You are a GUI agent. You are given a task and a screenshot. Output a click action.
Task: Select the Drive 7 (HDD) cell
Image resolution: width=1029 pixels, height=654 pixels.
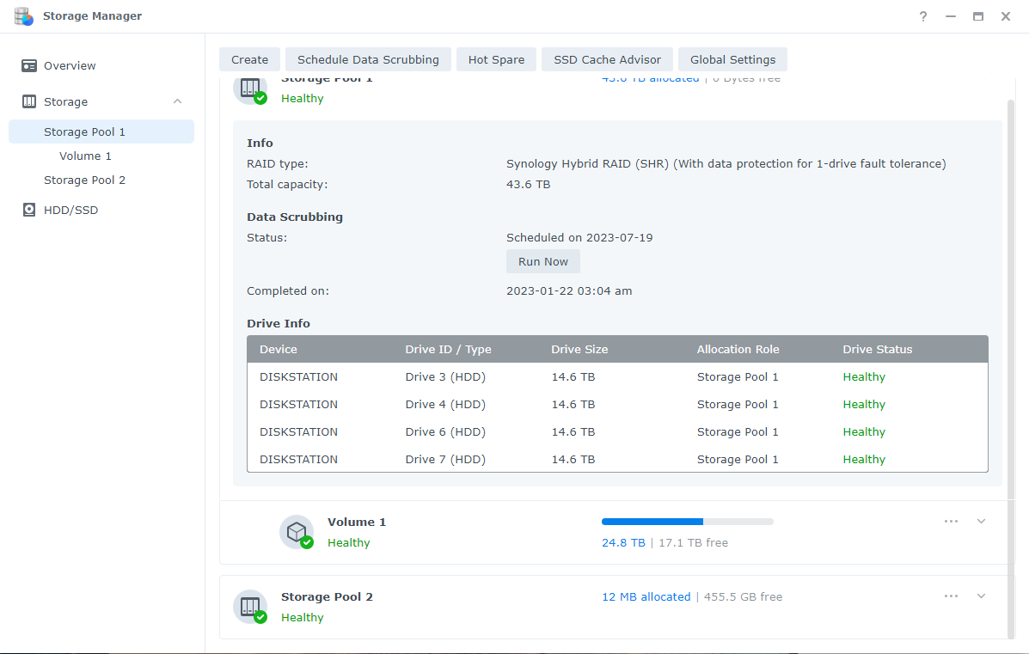pyautogui.click(x=445, y=460)
